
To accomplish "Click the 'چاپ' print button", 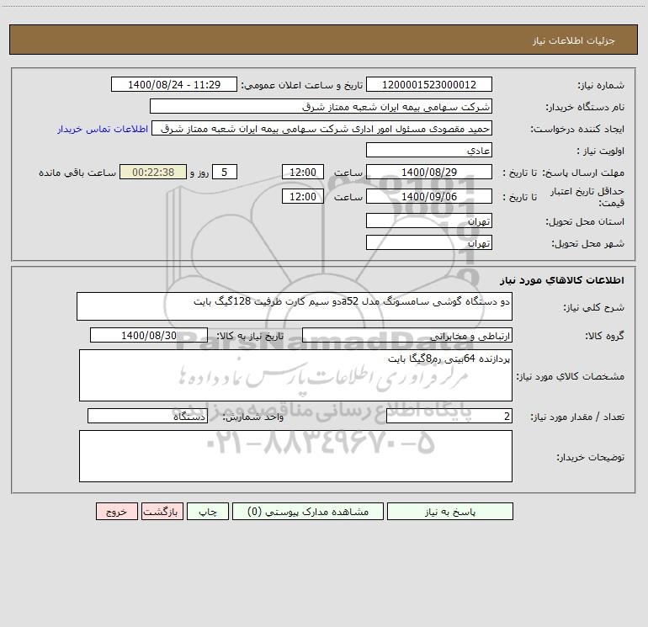I will (208, 511).
